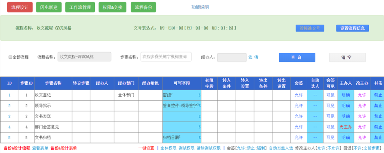Click the 清空 button
Screen dimensions: 384x153
pyautogui.click(x=347, y=58)
